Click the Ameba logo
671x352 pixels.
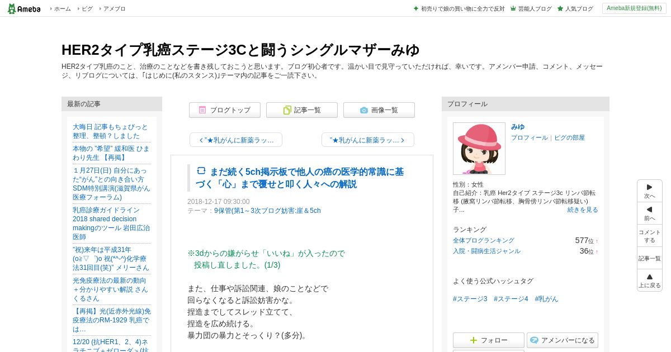(23, 8)
